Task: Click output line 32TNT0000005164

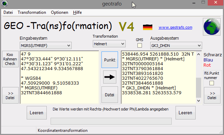Action: [142, 64]
